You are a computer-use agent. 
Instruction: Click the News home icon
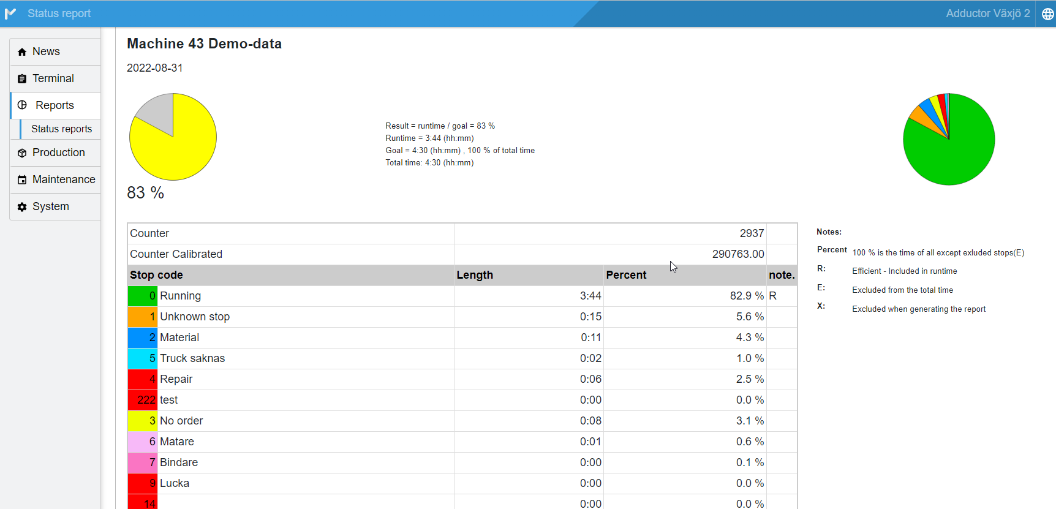pos(22,52)
